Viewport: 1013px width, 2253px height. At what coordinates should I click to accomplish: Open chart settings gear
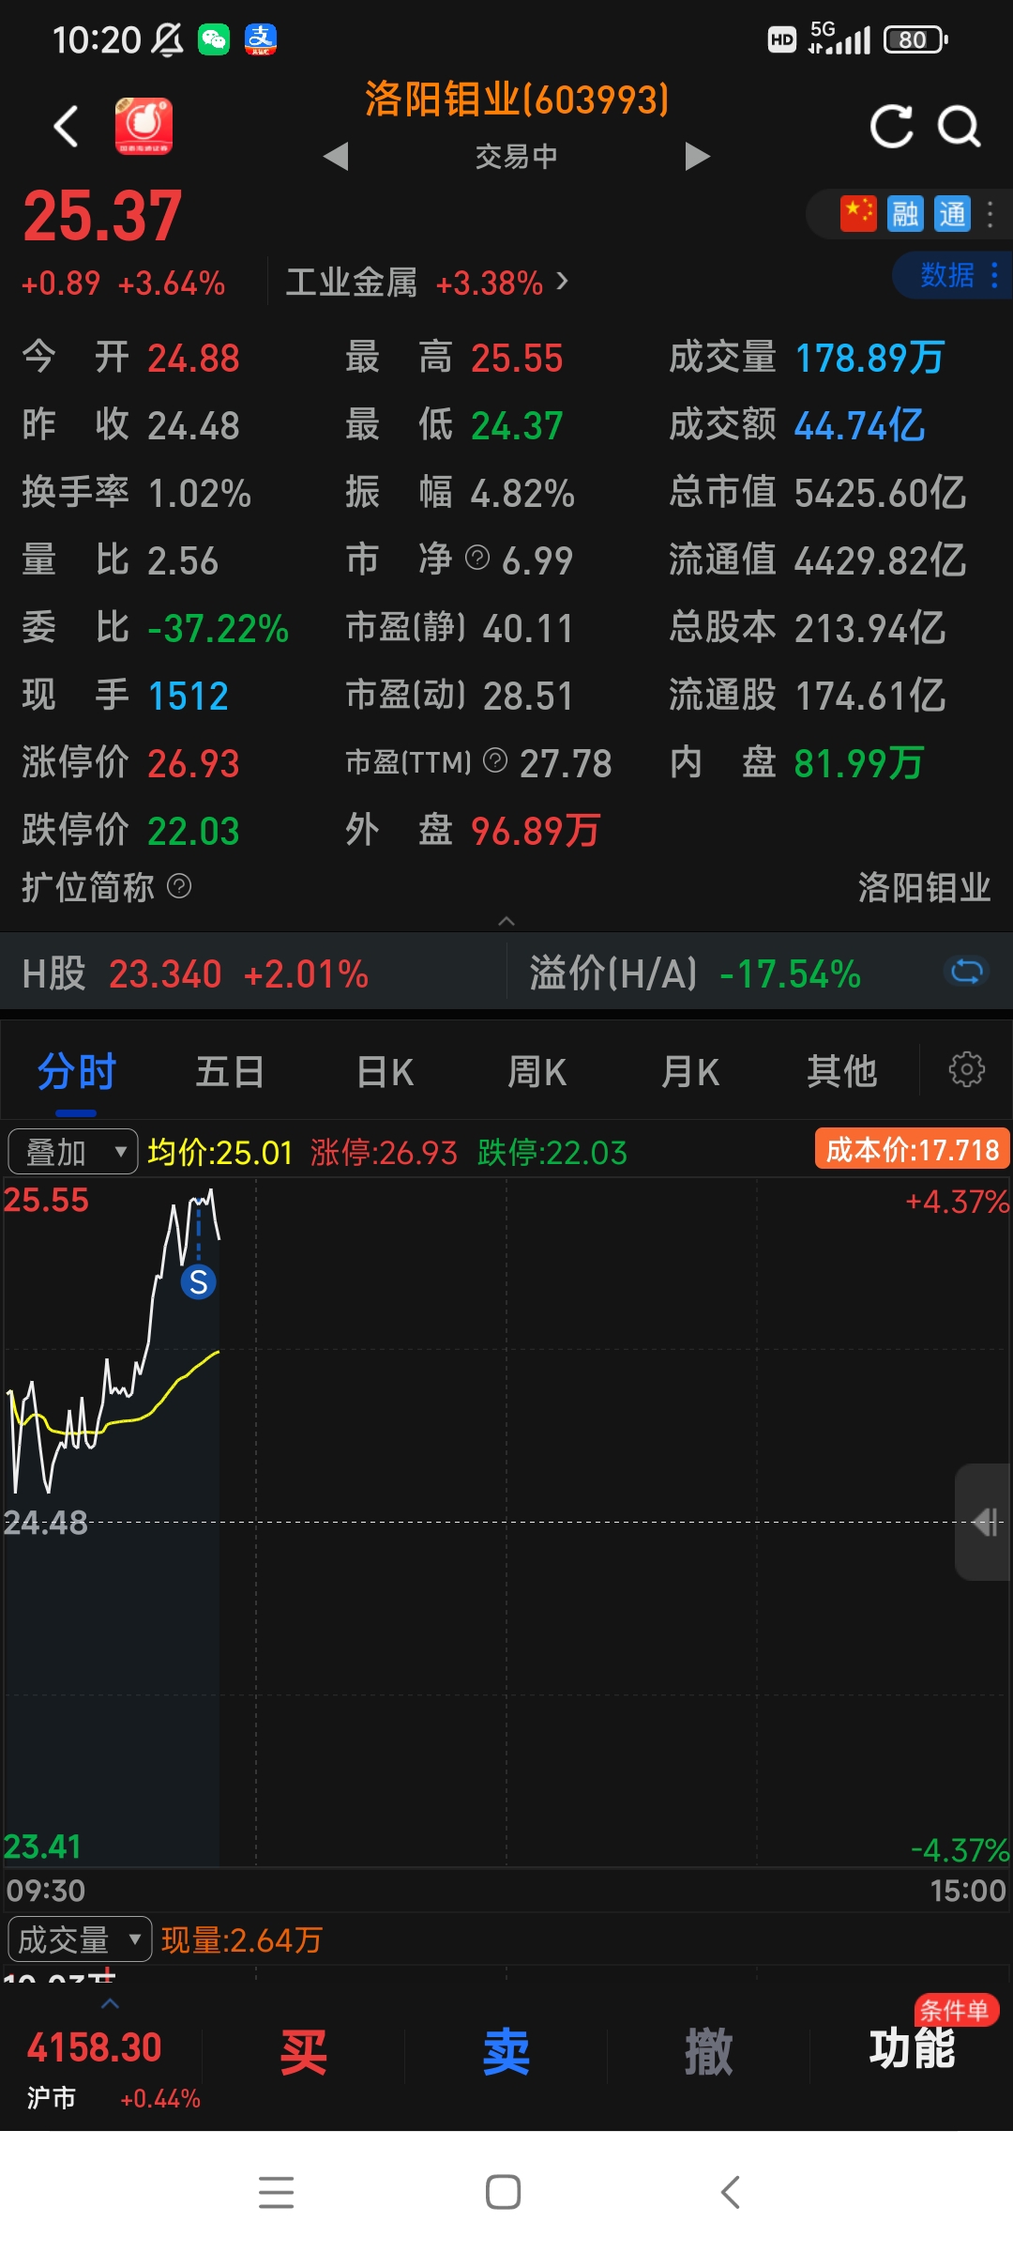click(967, 1069)
